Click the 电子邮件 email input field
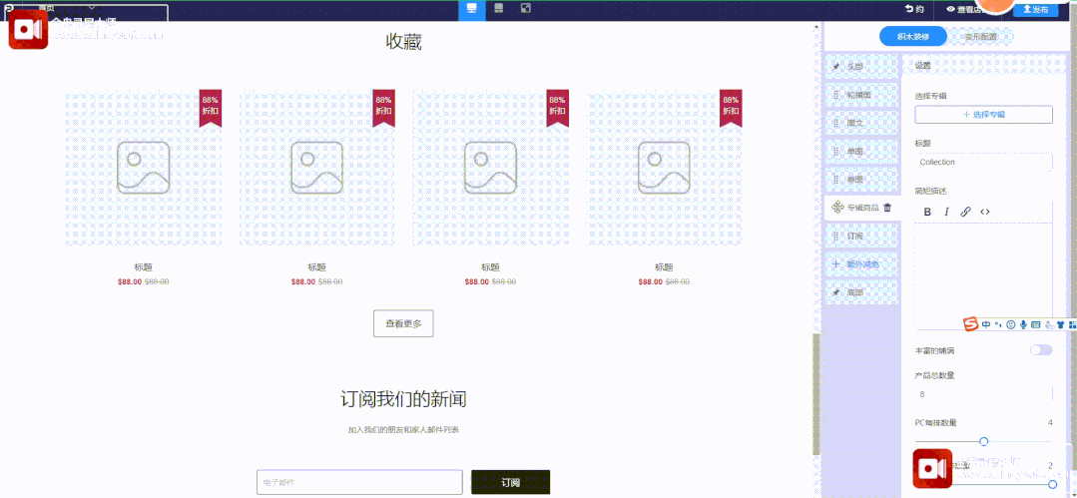 click(359, 482)
